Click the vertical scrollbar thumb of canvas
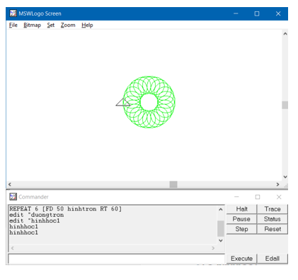 285,105
